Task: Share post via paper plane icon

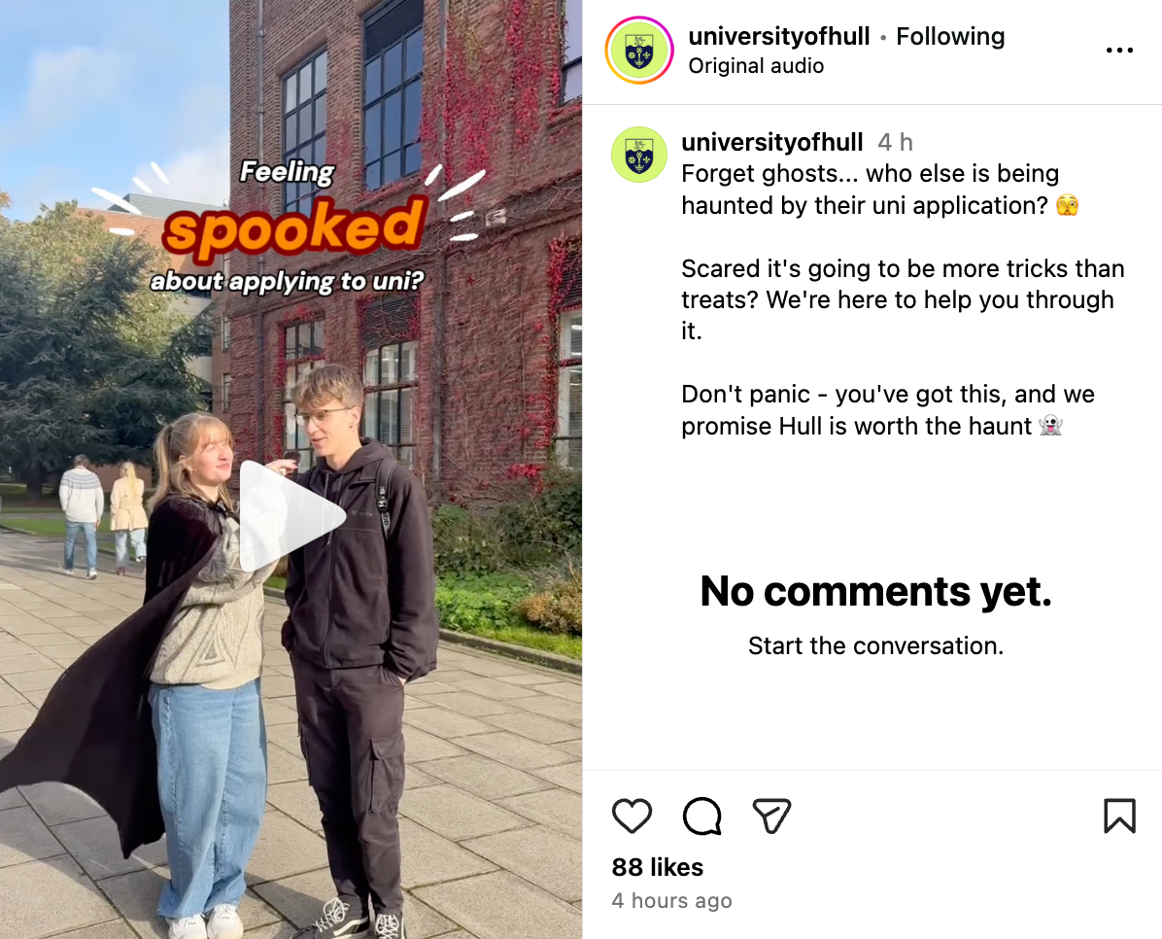Action: click(771, 816)
